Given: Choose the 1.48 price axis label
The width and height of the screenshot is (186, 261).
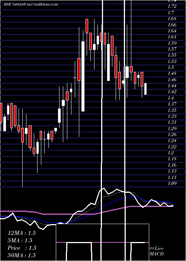Looking at the screenshot, I should coord(172,73).
